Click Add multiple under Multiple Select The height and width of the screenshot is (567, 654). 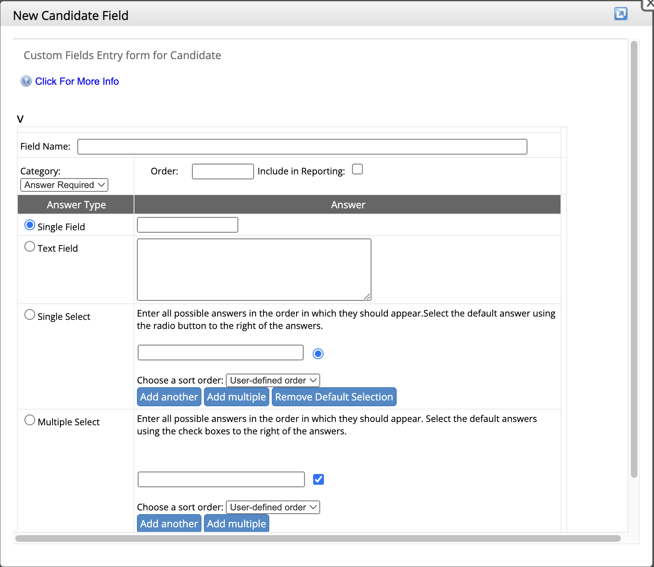(237, 523)
